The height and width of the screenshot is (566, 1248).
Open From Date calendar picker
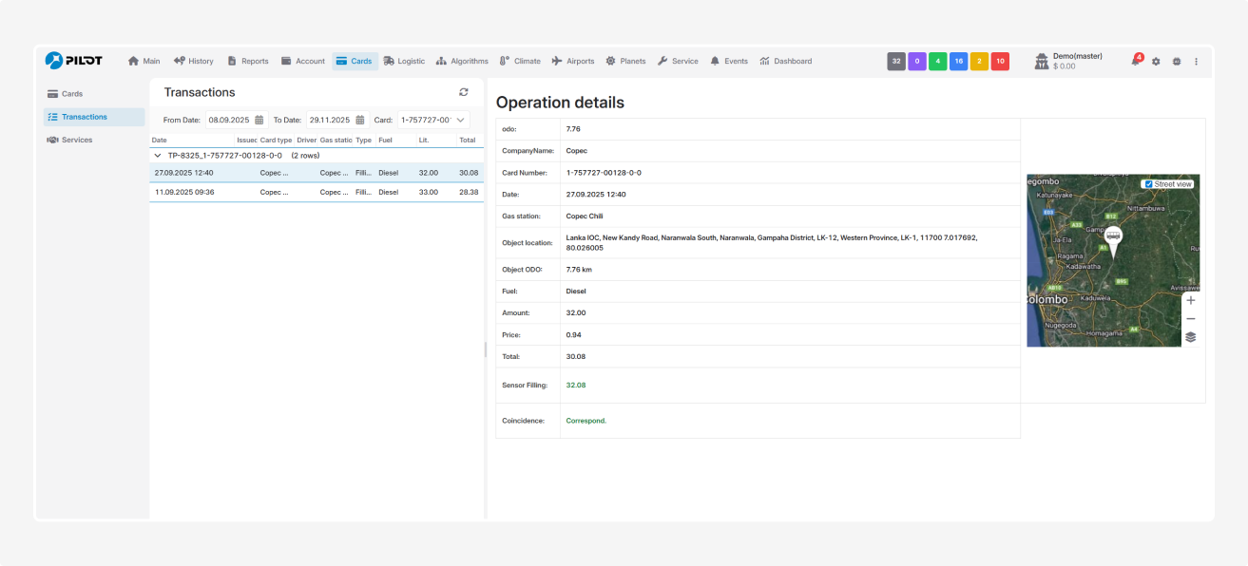[259, 120]
